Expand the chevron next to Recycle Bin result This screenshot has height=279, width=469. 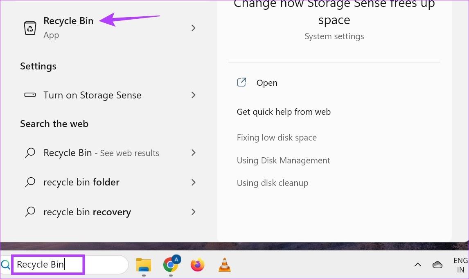[x=193, y=28]
